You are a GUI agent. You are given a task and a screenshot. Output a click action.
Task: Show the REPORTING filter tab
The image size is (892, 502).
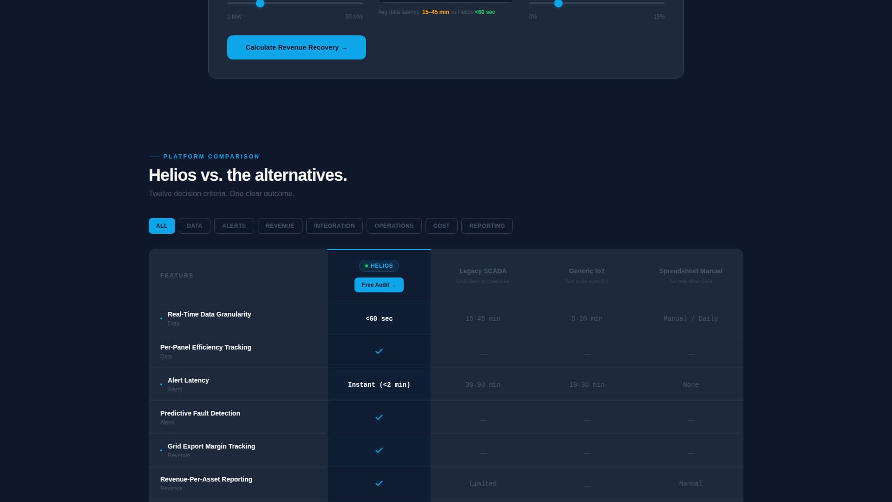click(487, 226)
